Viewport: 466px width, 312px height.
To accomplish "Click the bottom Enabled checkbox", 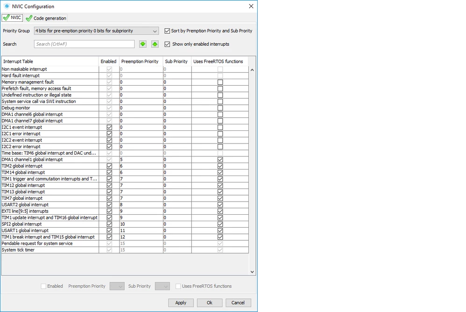I will click(43, 286).
